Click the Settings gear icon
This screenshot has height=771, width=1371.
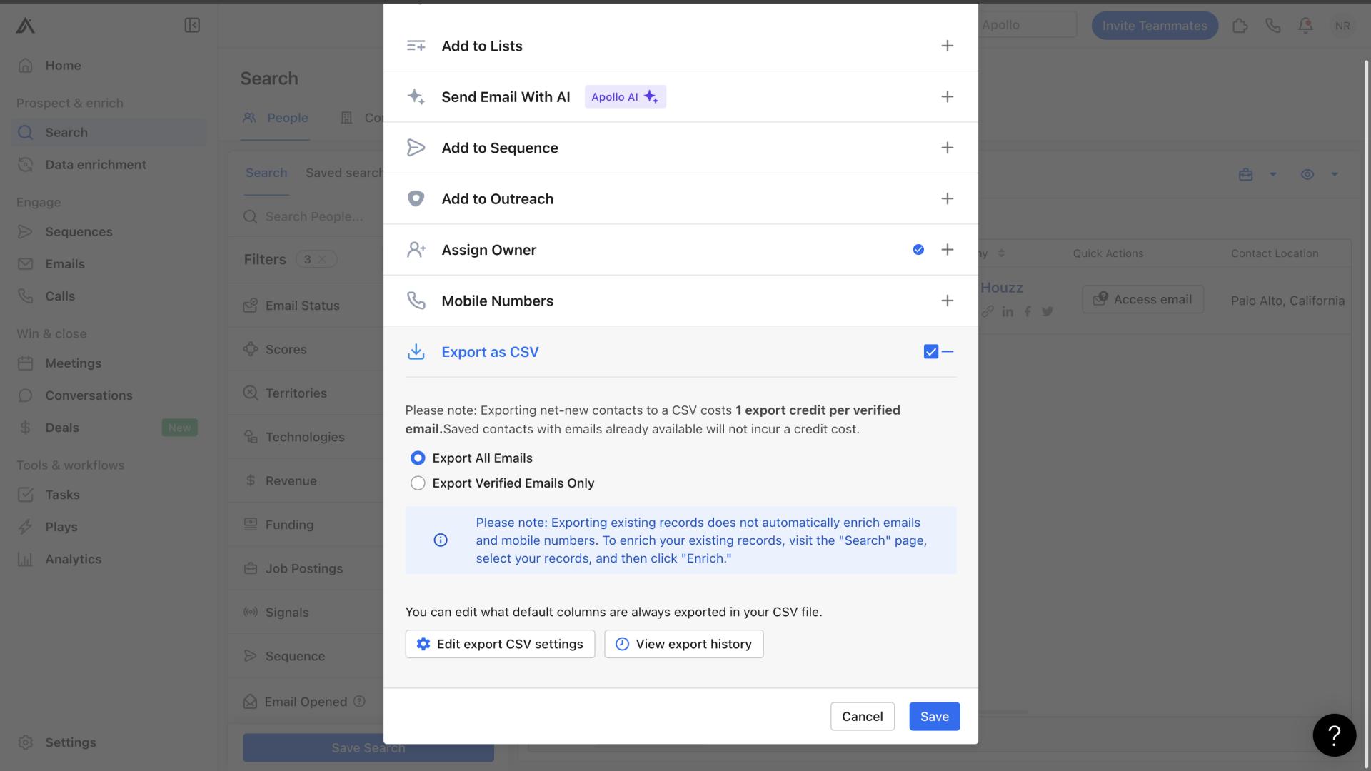pyautogui.click(x=26, y=742)
